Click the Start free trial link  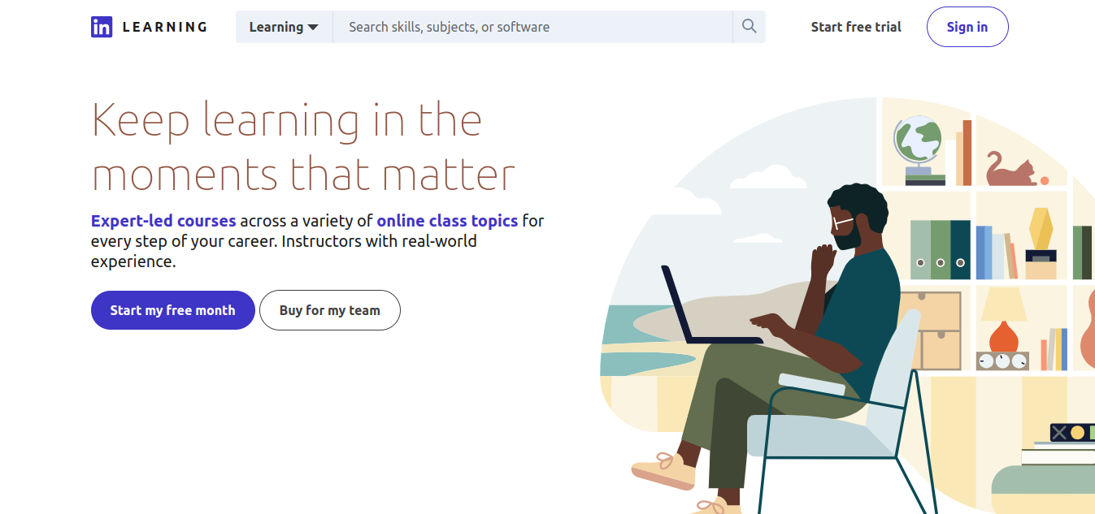coord(856,27)
